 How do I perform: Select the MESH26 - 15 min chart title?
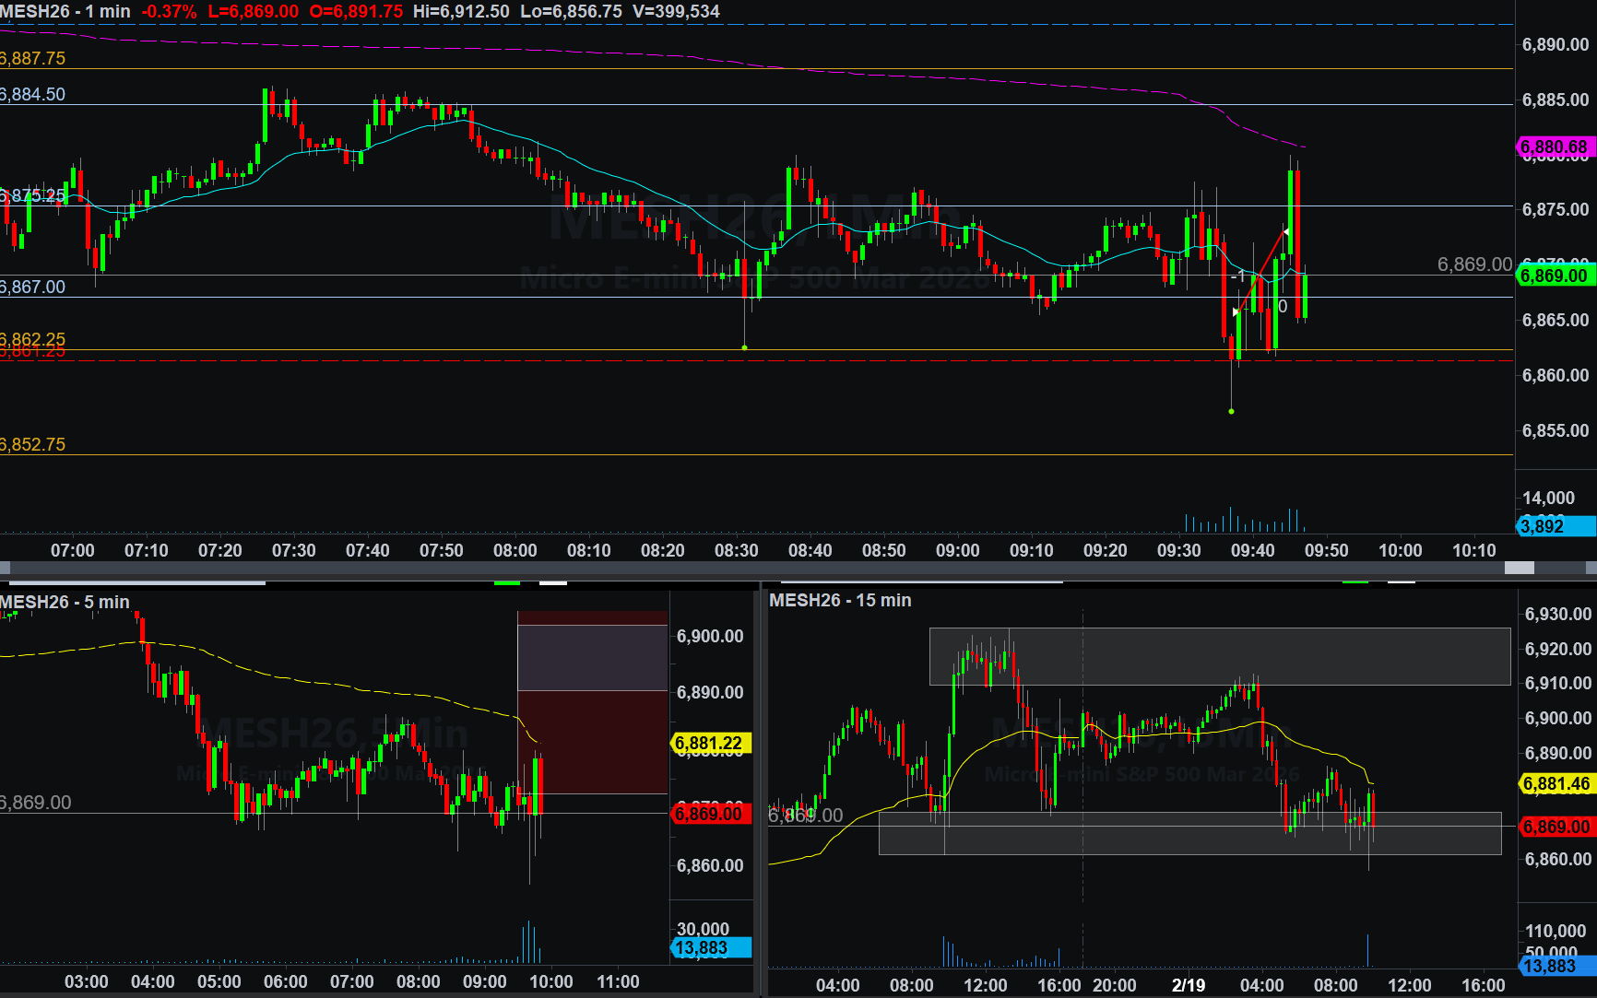pyautogui.click(x=840, y=600)
